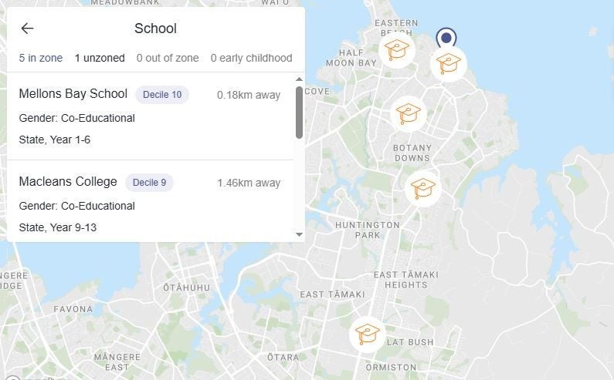614x380 pixels.
Task: Open Mellons Bay School listing
Action: 73,94
